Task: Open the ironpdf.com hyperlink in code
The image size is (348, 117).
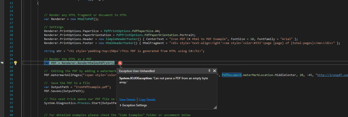Action: [x=333, y=75]
